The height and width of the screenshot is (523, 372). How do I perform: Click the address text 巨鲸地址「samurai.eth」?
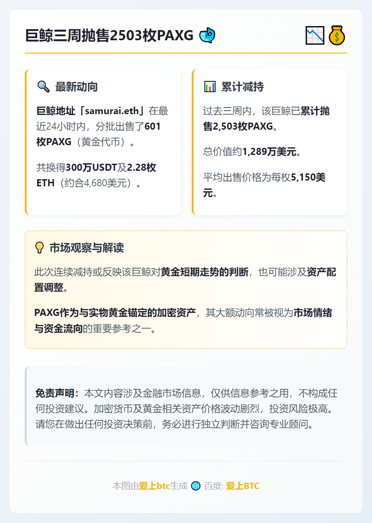(x=90, y=111)
